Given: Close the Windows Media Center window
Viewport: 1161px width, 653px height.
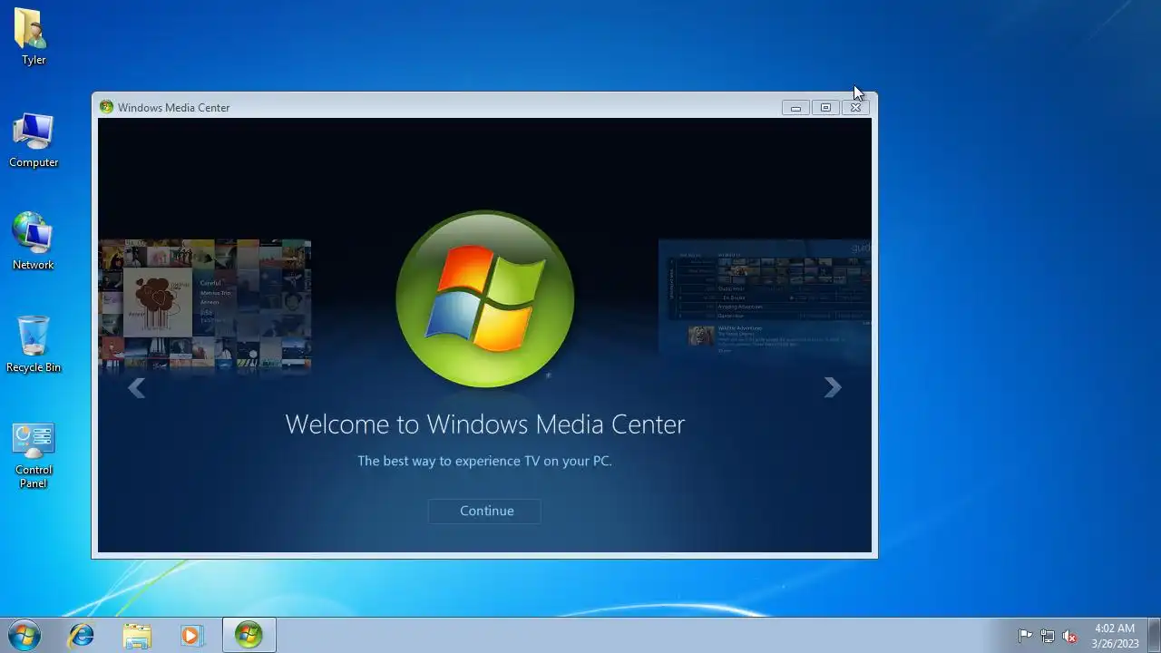Looking at the screenshot, I should coord(855,107).
